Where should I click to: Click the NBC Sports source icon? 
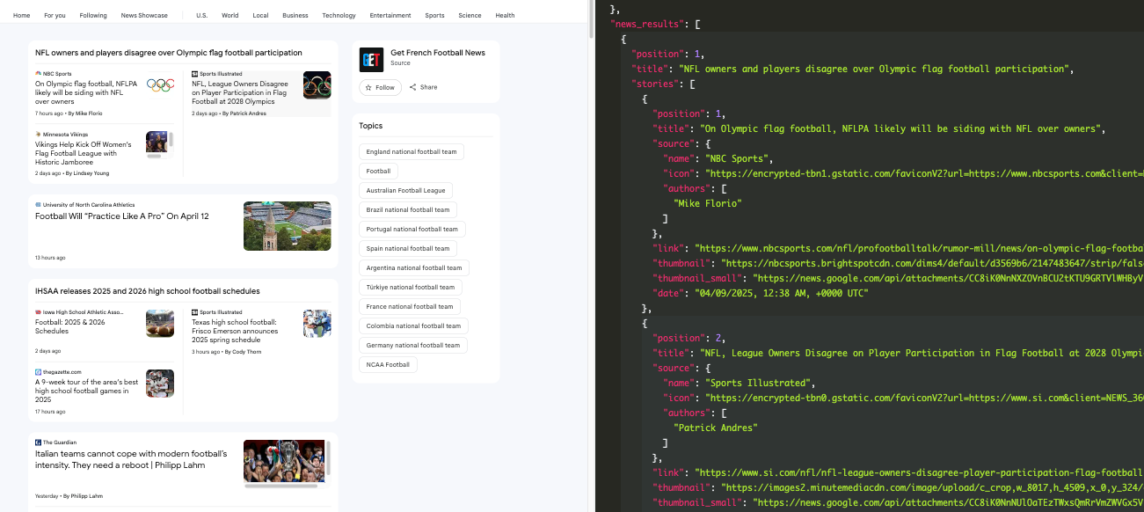pos(38,74)
